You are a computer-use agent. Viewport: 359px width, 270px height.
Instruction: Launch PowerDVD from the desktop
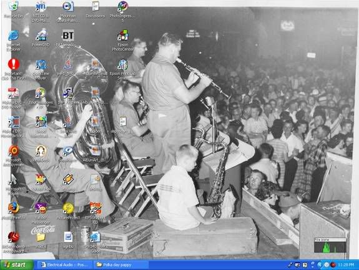click(41, 36)
